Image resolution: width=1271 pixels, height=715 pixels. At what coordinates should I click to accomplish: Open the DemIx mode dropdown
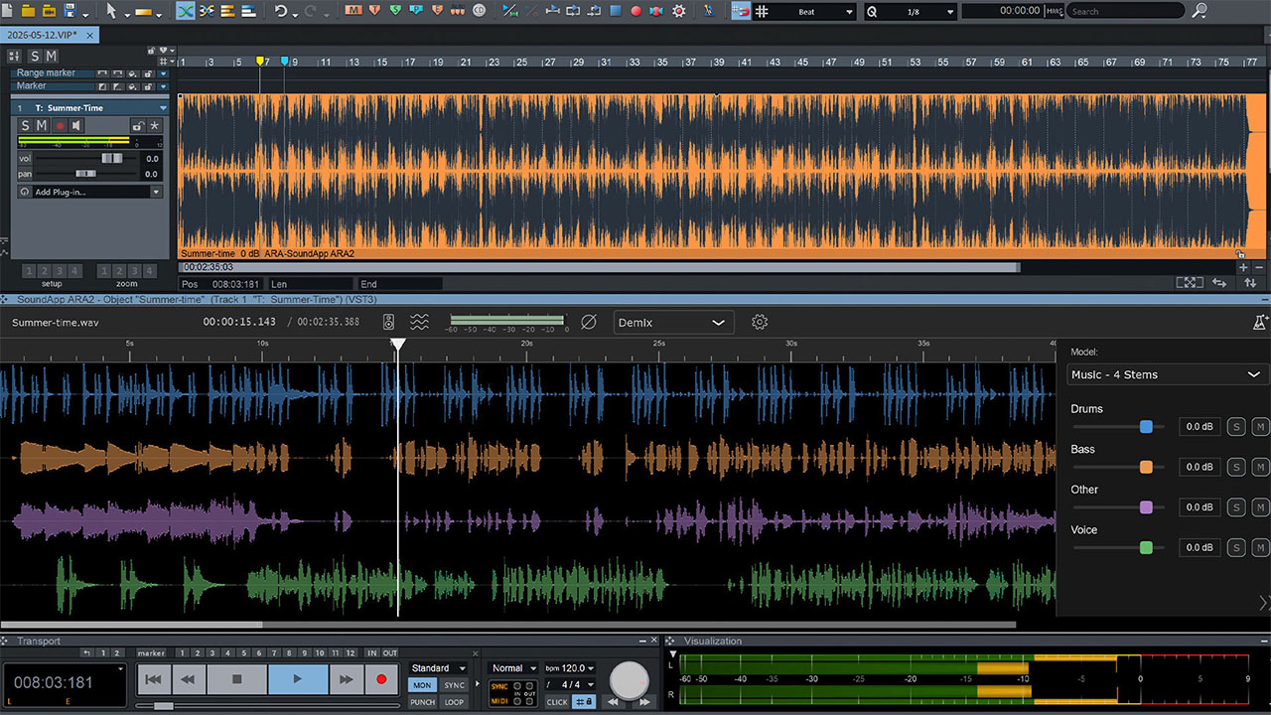[x=673, y=322]
